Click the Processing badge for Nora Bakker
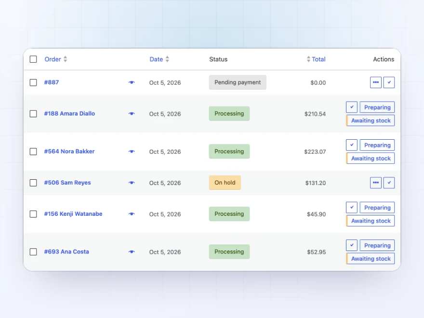The image size is (424, 318). [x=229, y=151]
